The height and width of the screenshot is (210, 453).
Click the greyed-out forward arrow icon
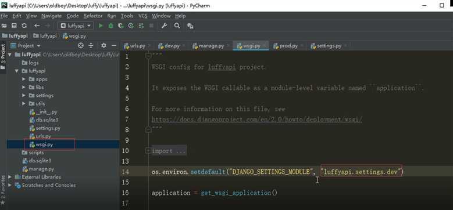(x=47, y=26)
